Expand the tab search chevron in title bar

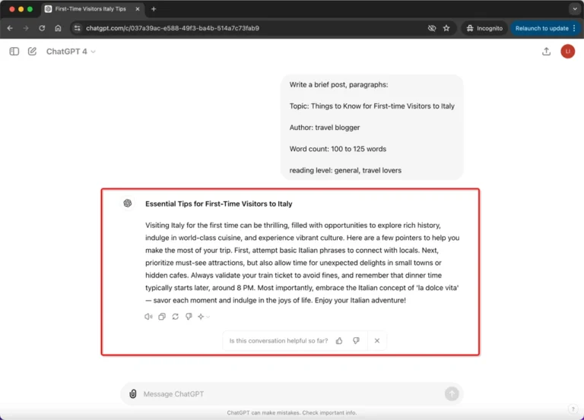pos(575,9)
